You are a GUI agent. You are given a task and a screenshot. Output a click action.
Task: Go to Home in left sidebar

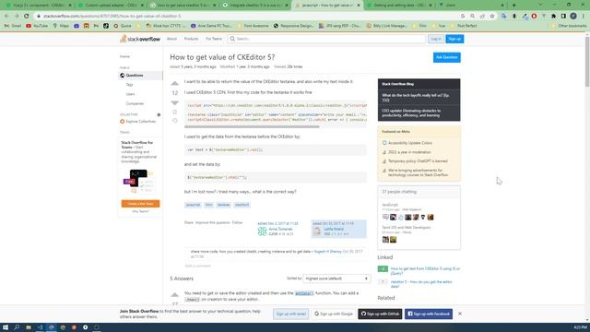pos(125,56)
